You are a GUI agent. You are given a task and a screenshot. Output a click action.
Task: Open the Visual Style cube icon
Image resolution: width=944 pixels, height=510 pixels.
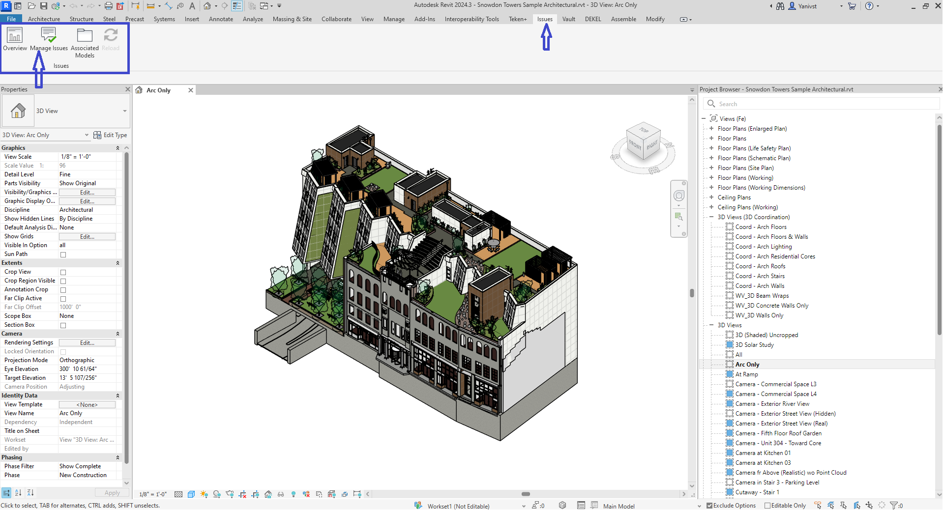click(x=191, y=494)
